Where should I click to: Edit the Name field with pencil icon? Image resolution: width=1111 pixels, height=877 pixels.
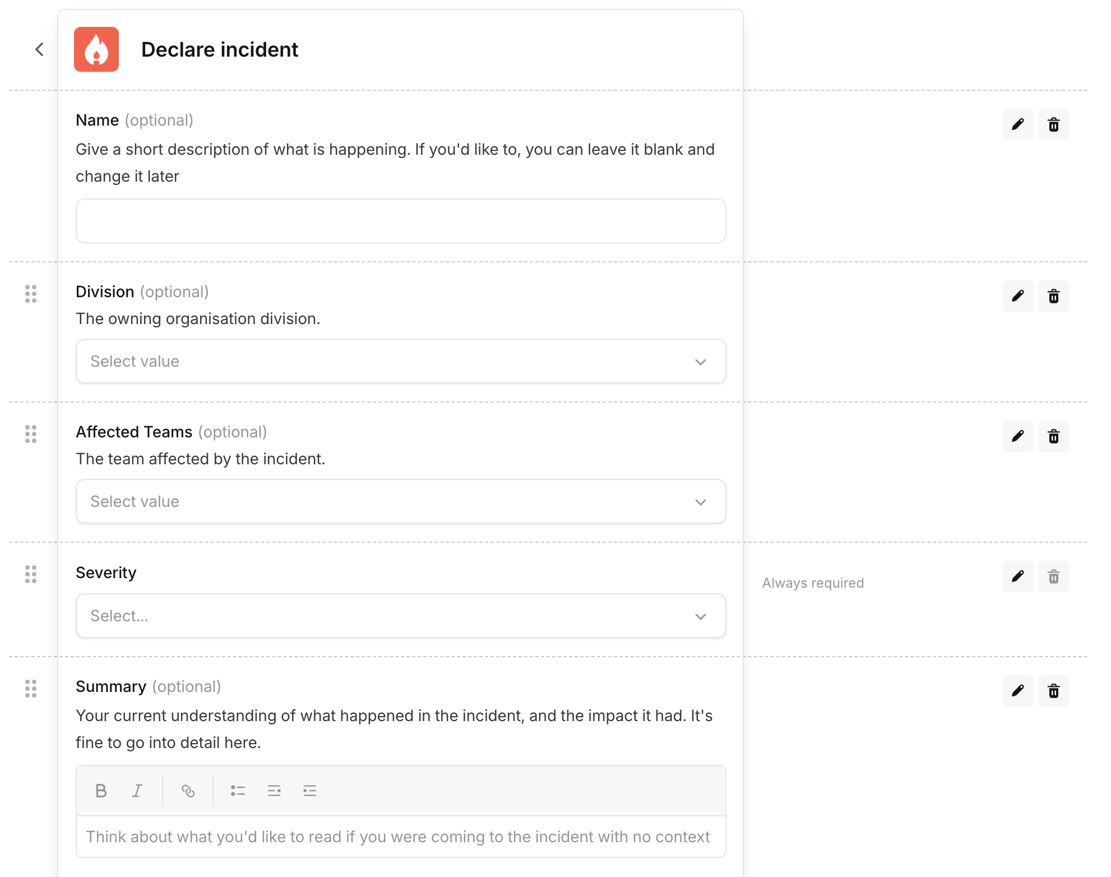click(1017, 124)
